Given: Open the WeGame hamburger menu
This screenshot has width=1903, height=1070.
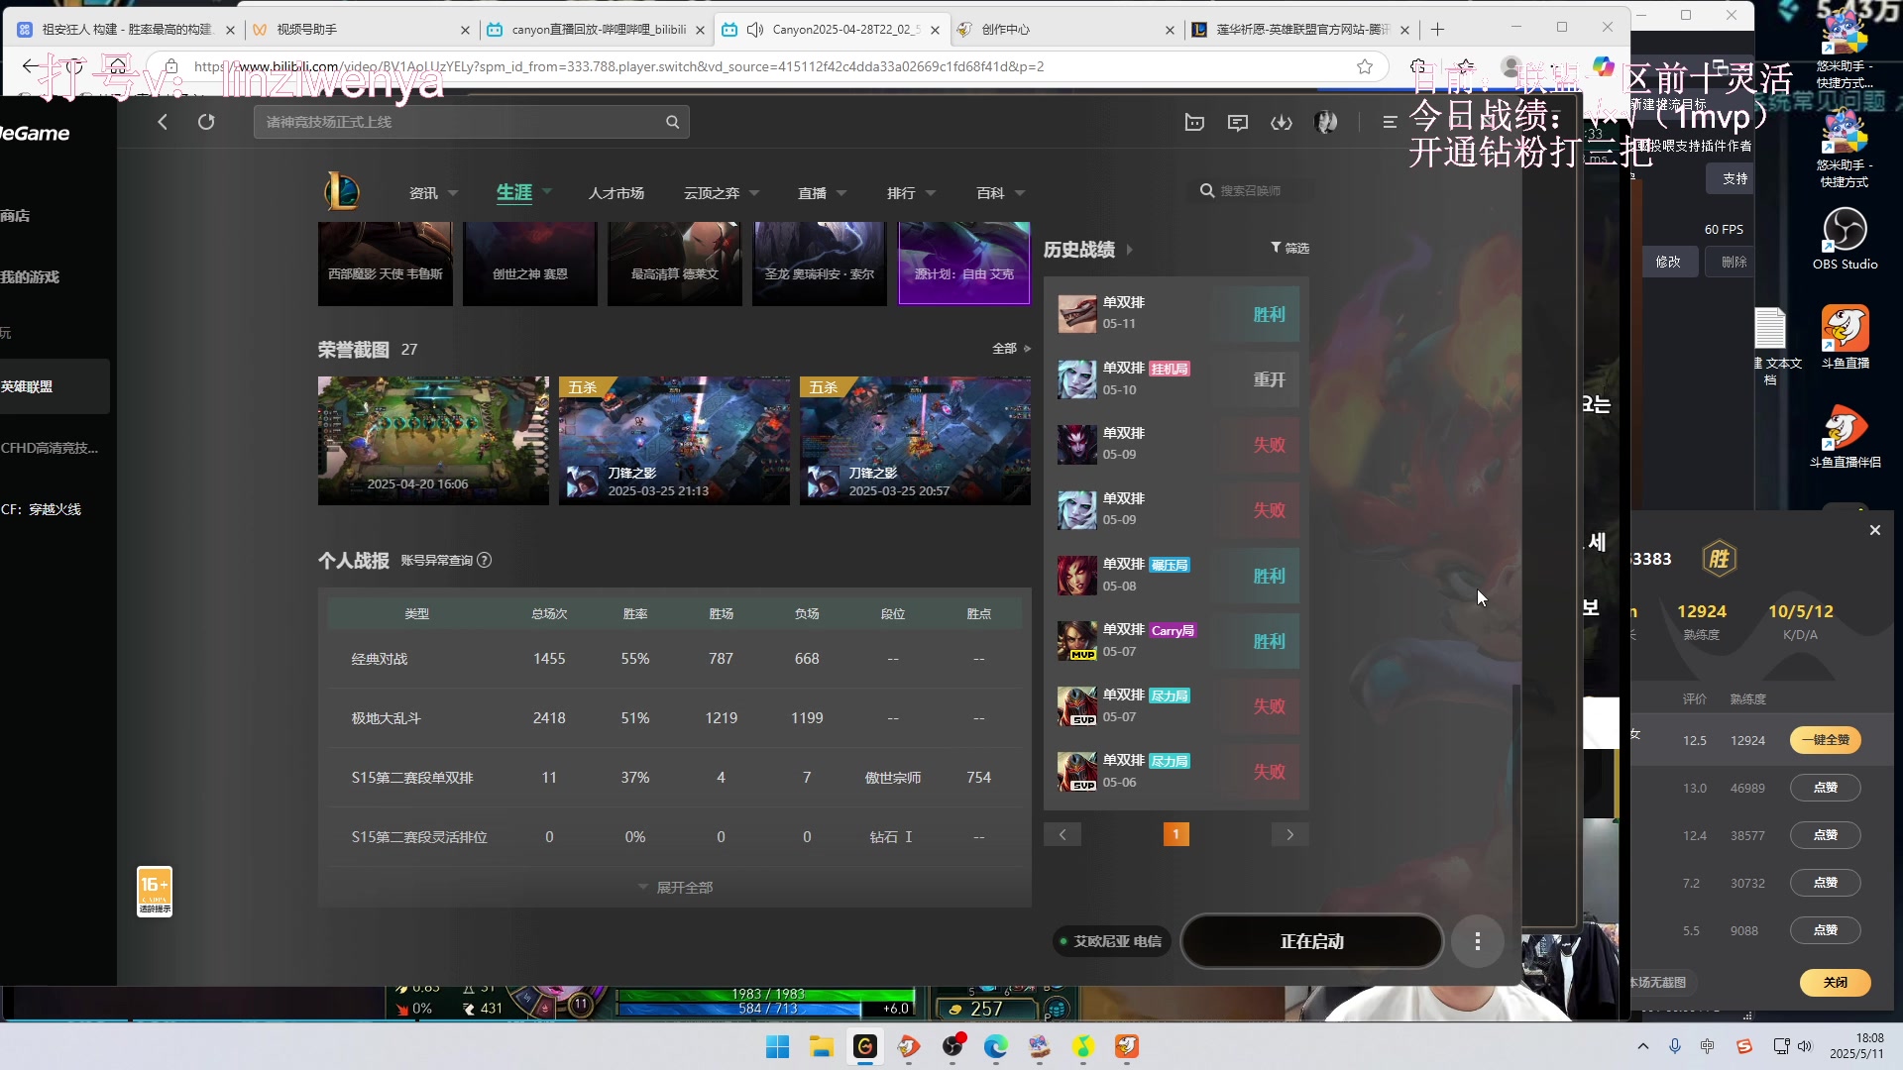Looking at the screenshot, I should pyautogui.click(x=1390, y=122).
